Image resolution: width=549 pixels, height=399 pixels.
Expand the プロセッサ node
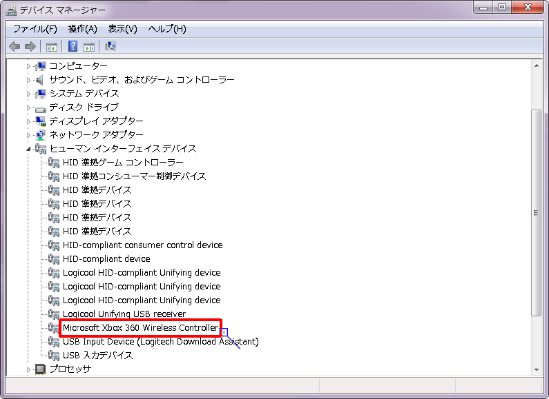29,369
